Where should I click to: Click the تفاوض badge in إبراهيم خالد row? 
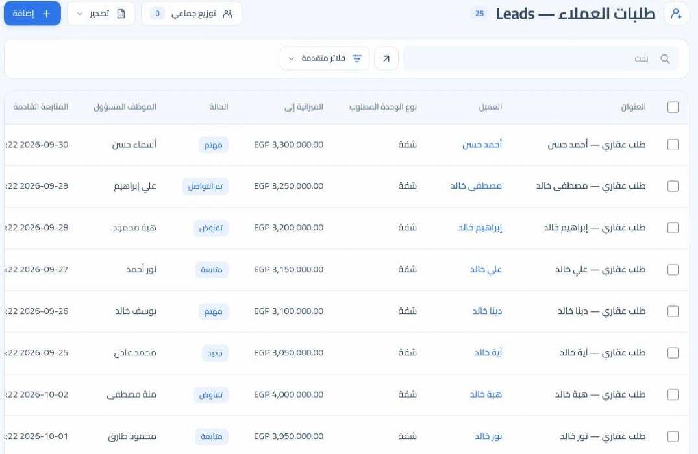click(211, 228)
